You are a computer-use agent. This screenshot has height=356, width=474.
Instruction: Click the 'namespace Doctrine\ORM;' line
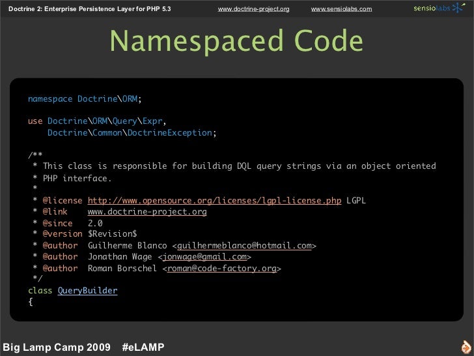(85, 99)
